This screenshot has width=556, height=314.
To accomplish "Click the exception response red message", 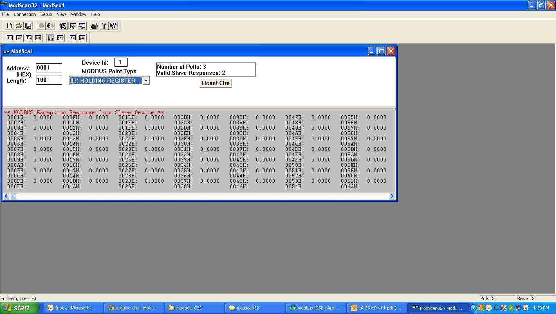I will (x=84, y=112).
